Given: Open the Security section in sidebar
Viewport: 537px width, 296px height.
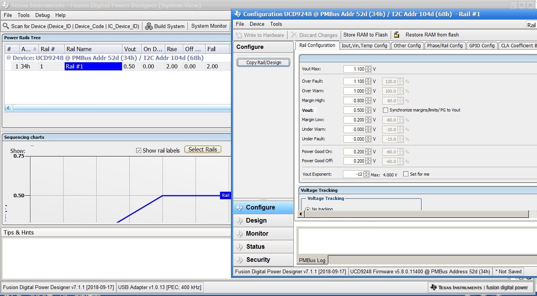Looking at the screenshot, I should [263, 260].
